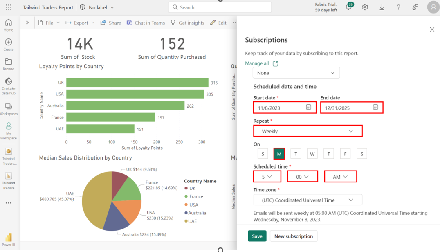Click the Save button
The width and height of the screenshot is (440, 252).
pos(257,236)
